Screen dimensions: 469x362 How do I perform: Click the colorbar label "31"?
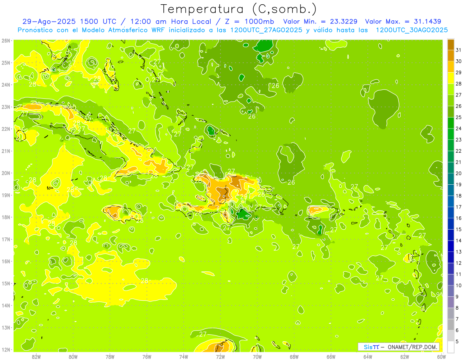coord(458,50)
